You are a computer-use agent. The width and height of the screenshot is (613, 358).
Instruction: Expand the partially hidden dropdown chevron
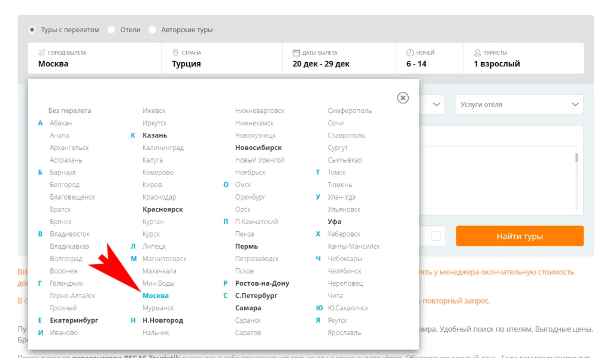[436, 104]
